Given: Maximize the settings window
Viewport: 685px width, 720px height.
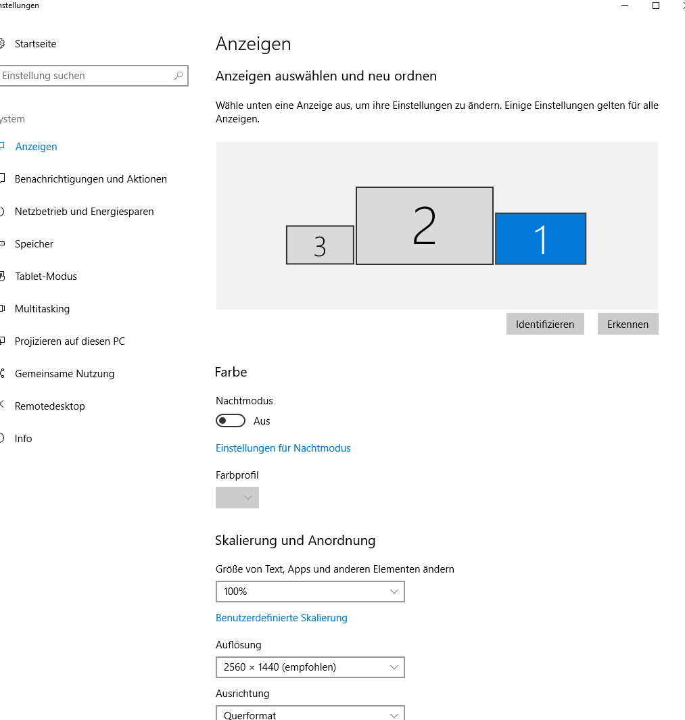Looking at the screenshot, I should point(656,5).
